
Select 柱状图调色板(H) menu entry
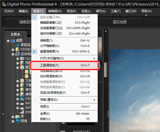[x=65, y=76]
